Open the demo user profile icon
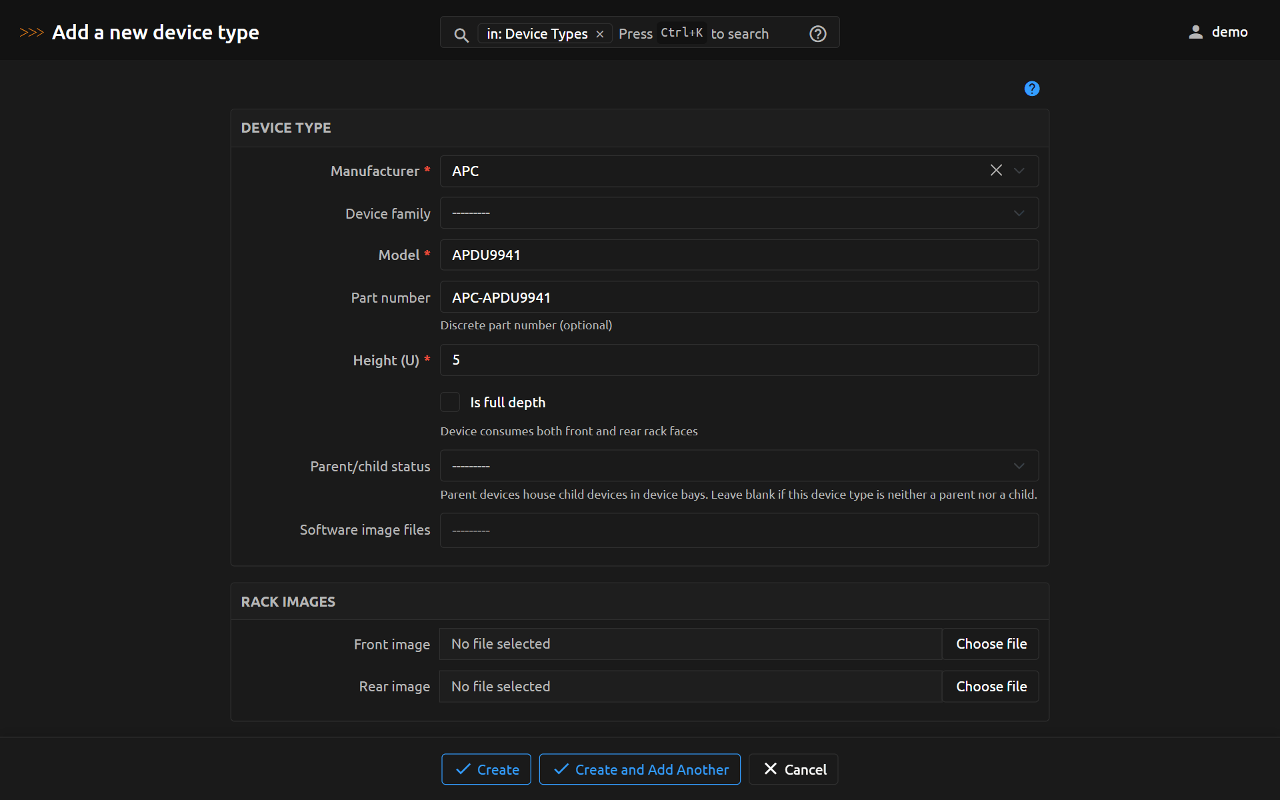Image resolution: width=1280 pixels, height=800 pixels. click(1195, 32)
